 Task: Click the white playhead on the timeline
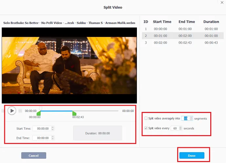41,108
